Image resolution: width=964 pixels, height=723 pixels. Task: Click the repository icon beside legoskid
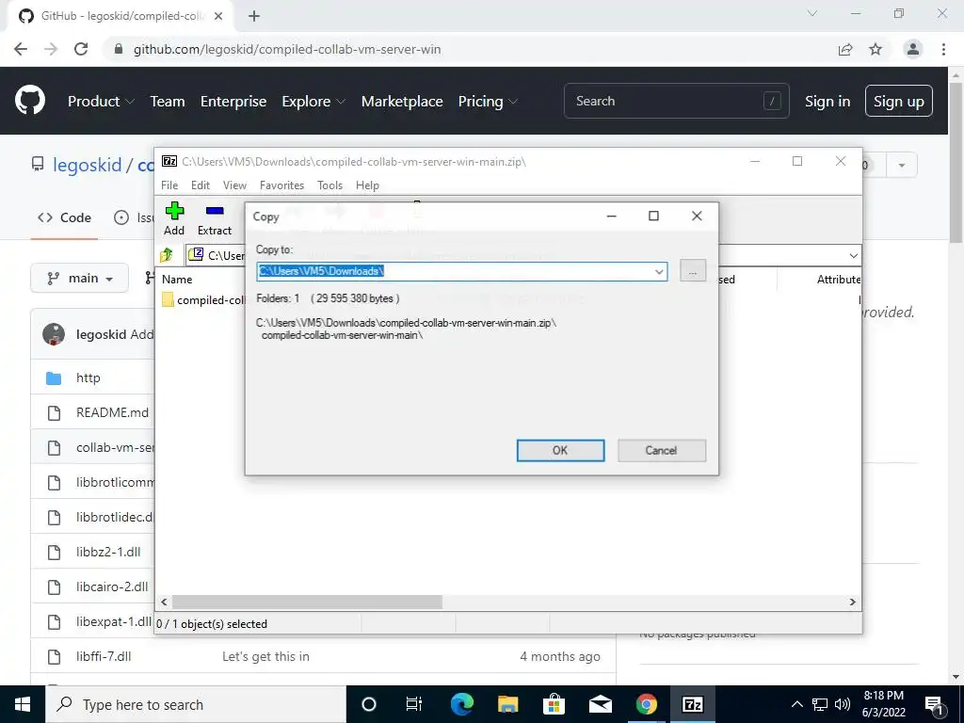point(38,164)
